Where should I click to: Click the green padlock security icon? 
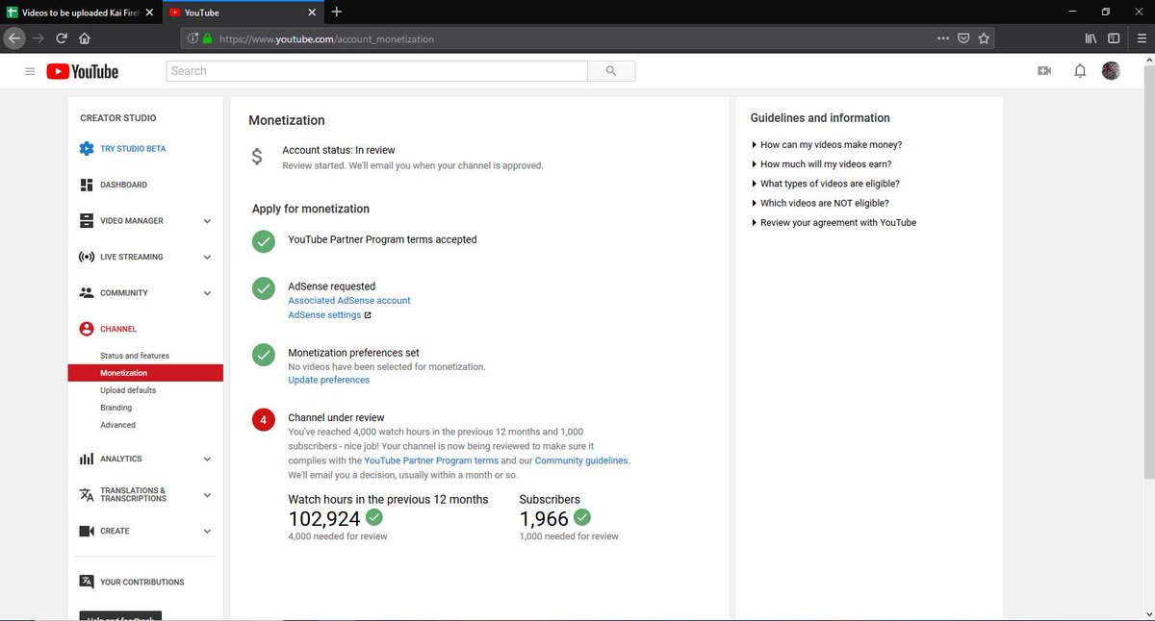click(207, 39)
